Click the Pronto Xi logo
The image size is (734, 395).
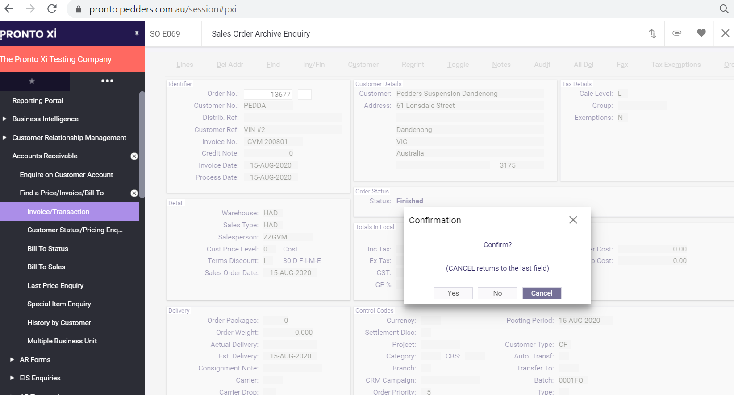tap(29, 34)
